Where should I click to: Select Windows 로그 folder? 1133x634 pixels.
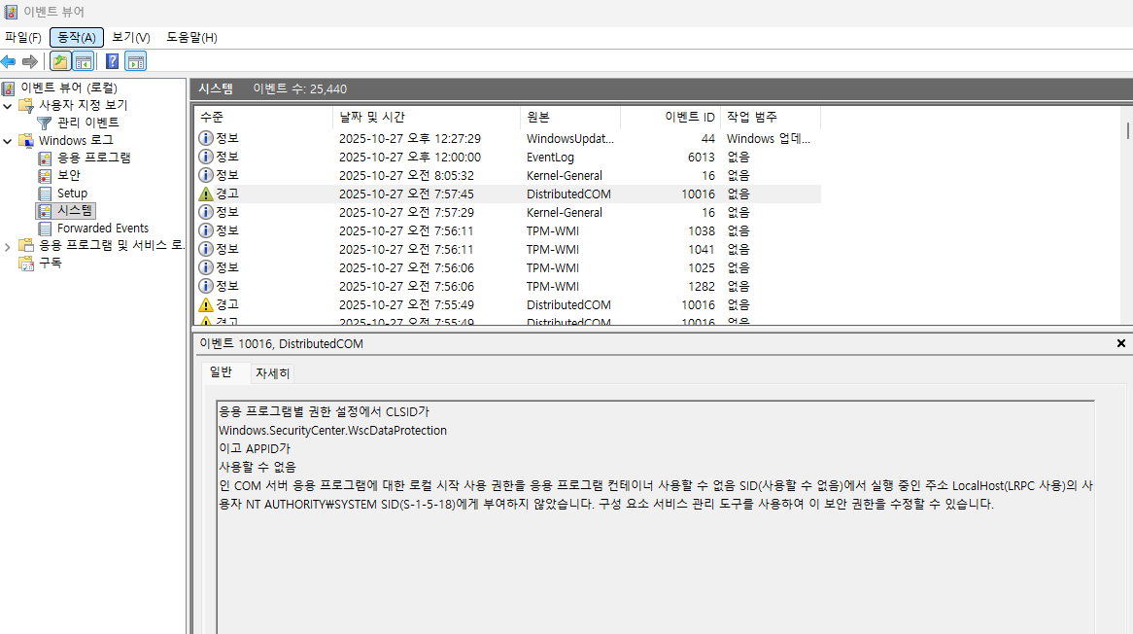click(76, 140)
